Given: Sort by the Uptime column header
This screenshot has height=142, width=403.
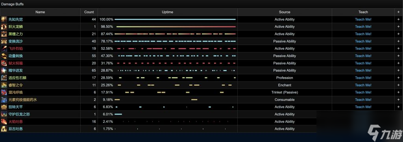Looking at the screenshot, I should point(167,12).
